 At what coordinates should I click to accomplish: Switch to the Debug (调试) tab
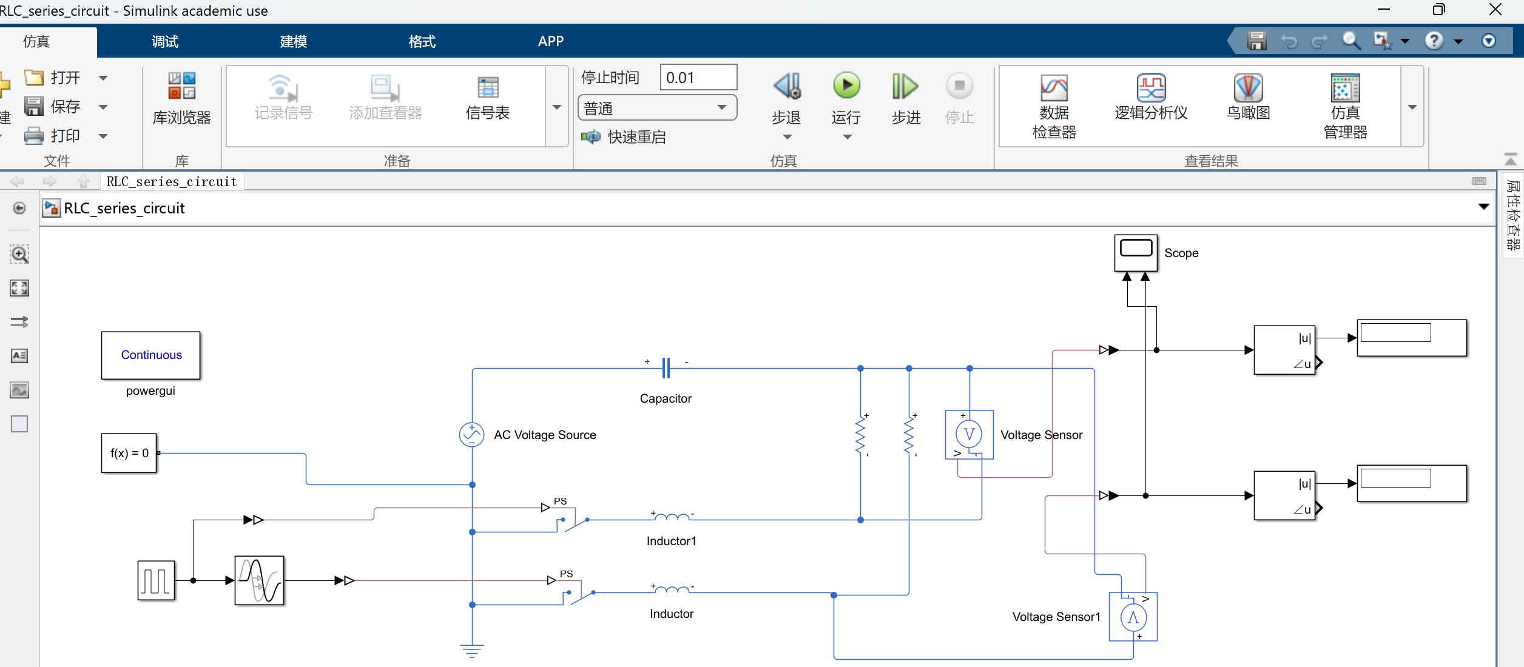[x=164, y=41]
